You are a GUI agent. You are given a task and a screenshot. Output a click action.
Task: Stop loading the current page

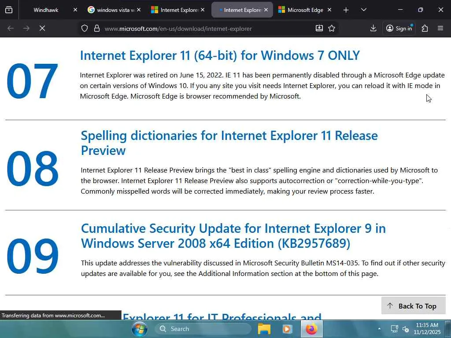click(42, 28)
